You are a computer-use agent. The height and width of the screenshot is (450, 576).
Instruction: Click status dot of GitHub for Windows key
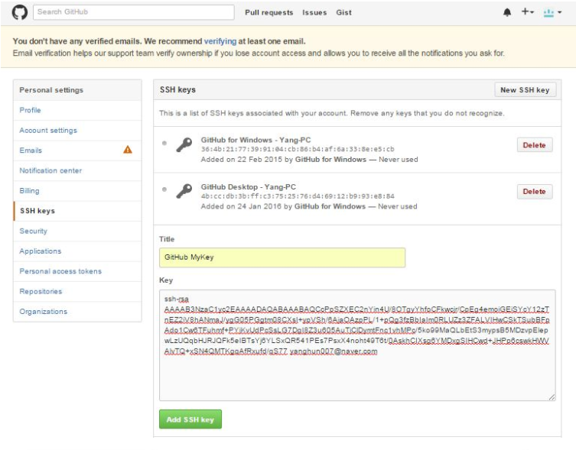click(x=164, y=143)
